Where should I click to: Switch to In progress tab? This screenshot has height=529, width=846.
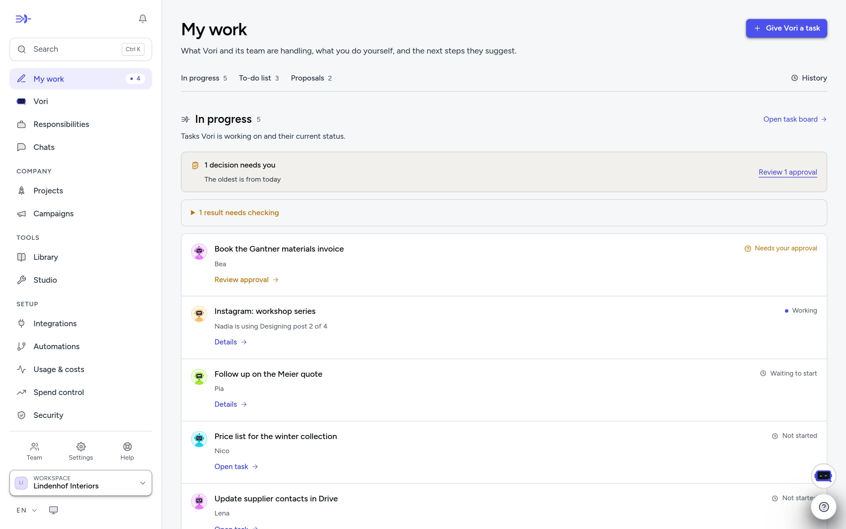click(x=204, y=78)
